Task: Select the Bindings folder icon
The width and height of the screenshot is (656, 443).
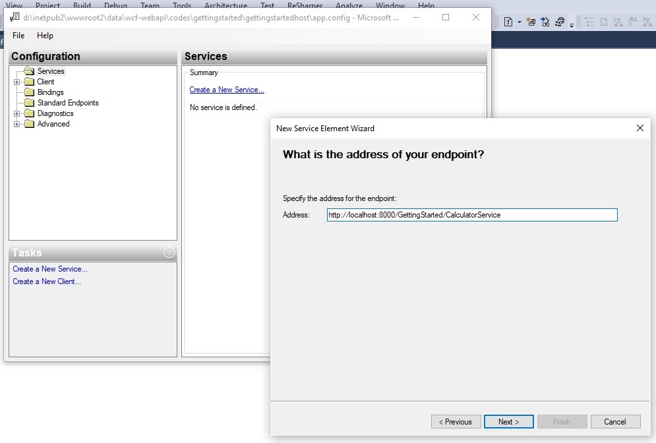Action: (x=30, y=92)
